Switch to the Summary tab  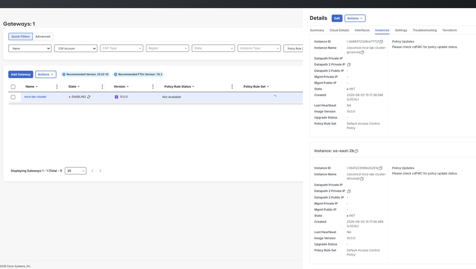[x=317, y=30]
